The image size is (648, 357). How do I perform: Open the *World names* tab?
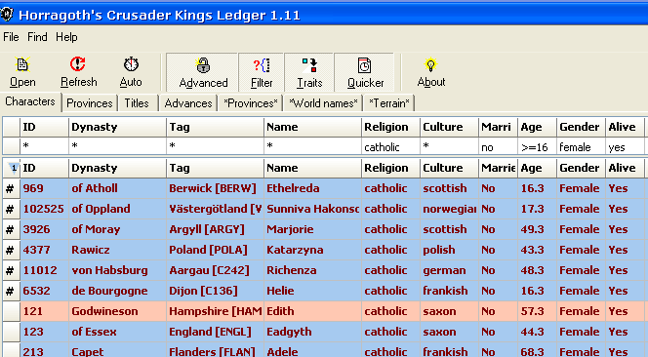(x=323, y=103)
